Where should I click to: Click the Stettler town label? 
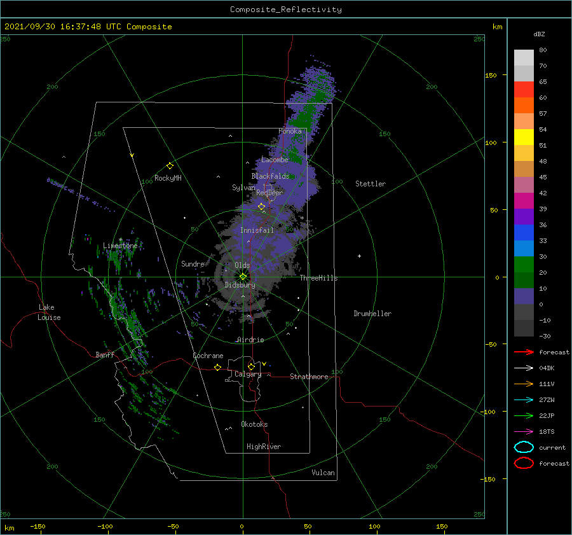[371, 184]
